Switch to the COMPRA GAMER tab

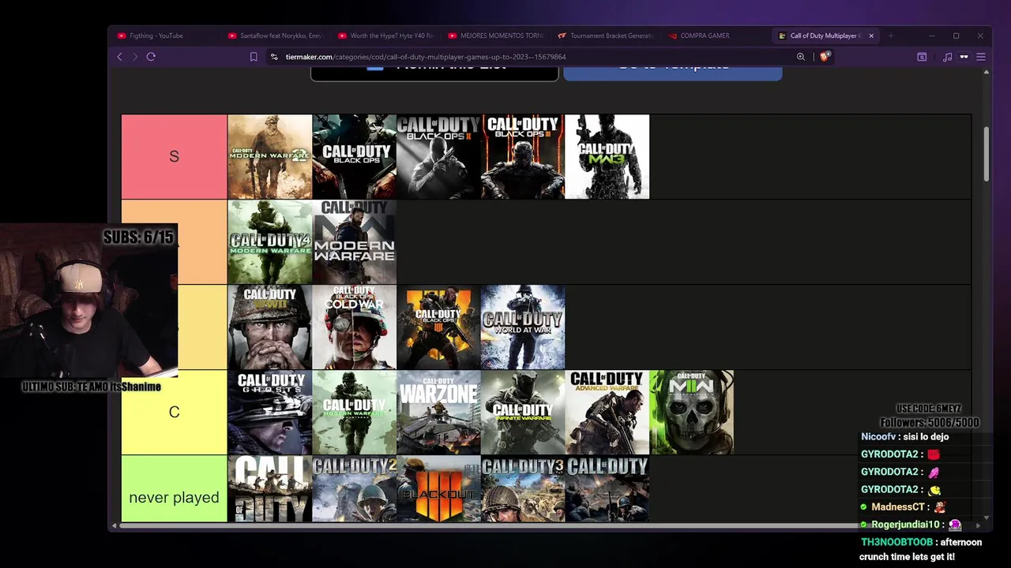point(715,35)
